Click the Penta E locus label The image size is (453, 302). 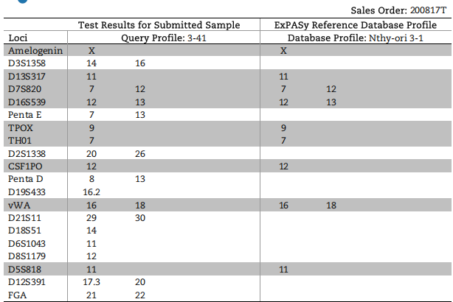point(25,115)
